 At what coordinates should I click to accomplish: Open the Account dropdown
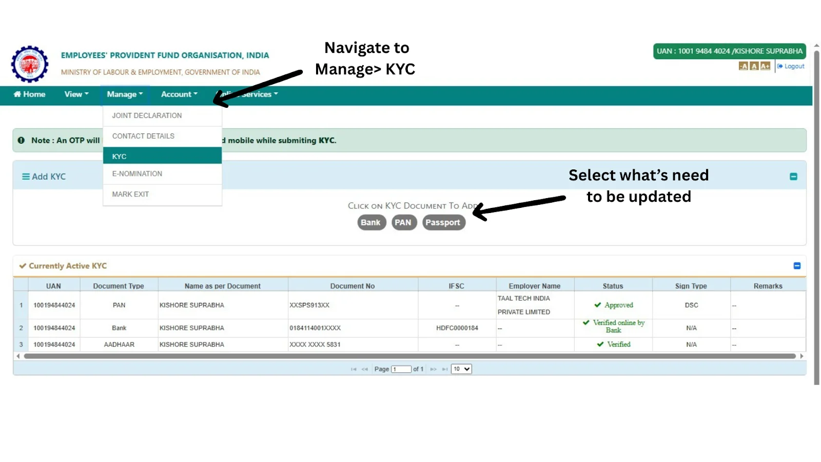[179, 94]
